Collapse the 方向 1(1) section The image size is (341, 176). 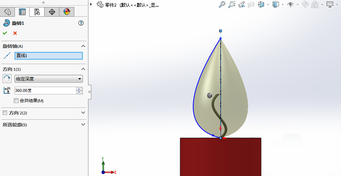tap(83, 69)
